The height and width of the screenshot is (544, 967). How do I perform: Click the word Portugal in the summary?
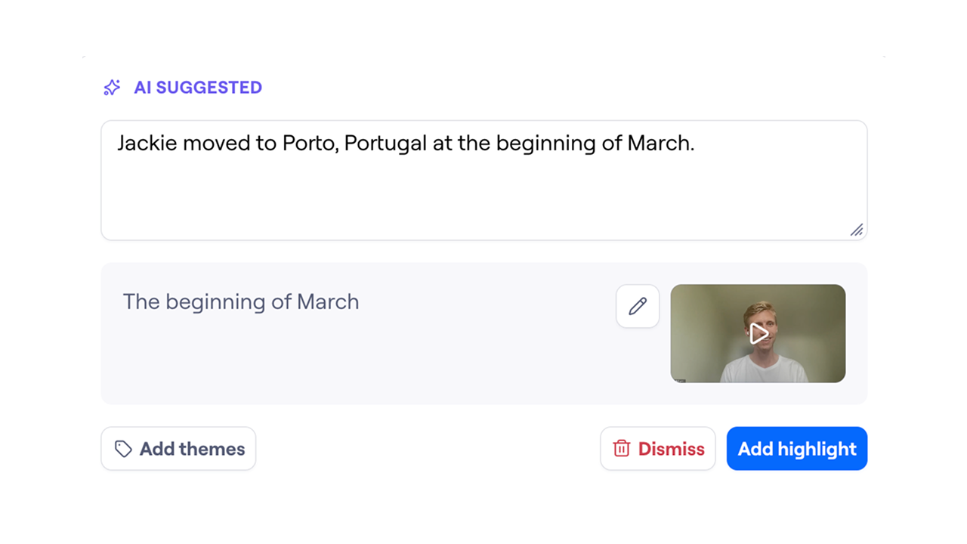pos(385,144)
